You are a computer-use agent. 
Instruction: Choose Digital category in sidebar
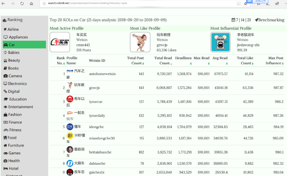11,91
